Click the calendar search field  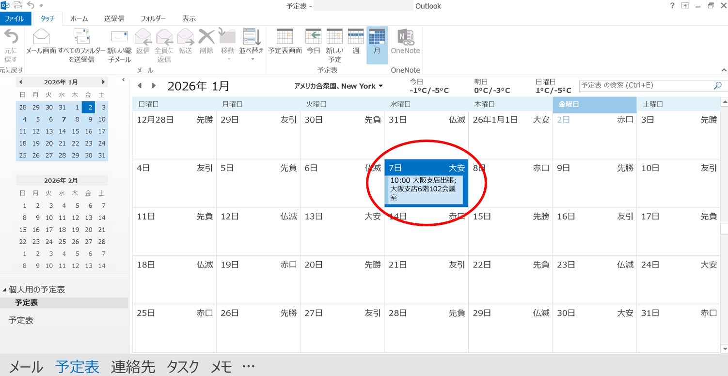[x=645, y=85]
